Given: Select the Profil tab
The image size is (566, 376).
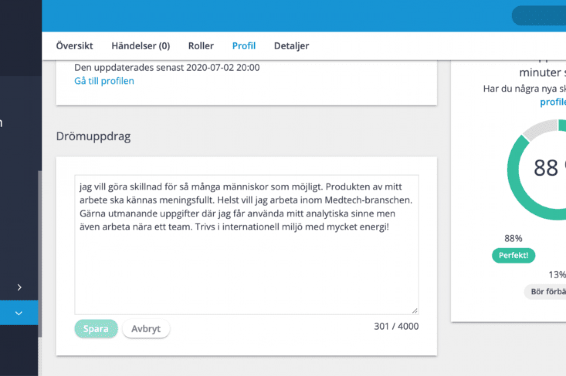Looking at the screenshot, I should (244, 46).
